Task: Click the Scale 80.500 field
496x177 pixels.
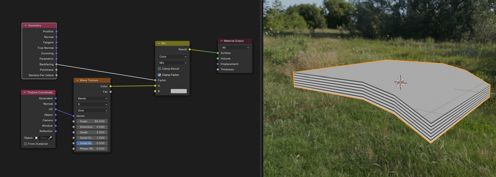Action: point(92,121)
